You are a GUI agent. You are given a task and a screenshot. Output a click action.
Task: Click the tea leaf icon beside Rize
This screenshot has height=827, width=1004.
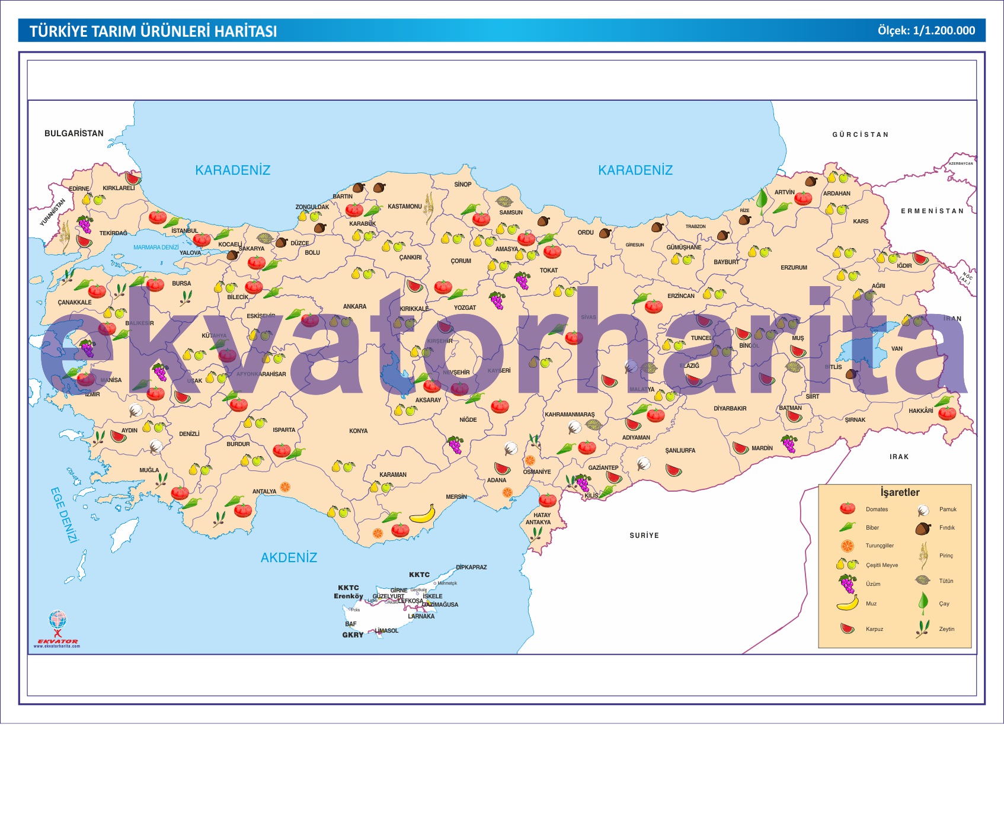762,200
